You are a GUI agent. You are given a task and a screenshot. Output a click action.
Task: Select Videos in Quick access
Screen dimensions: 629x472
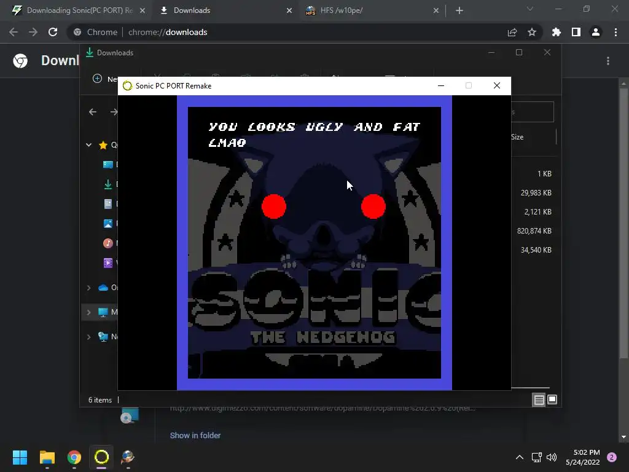[x=108, y=263]
